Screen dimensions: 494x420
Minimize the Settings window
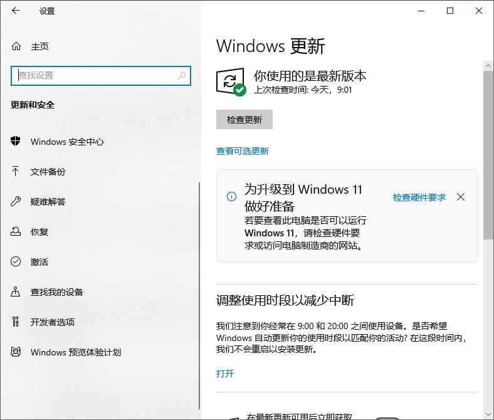pyautogui.click(x=421, y=11)
